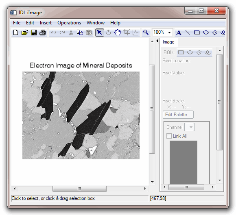Screen dimensions: 236x215
Task: Click the Edit Palette button
Action: tap(178, 115)
